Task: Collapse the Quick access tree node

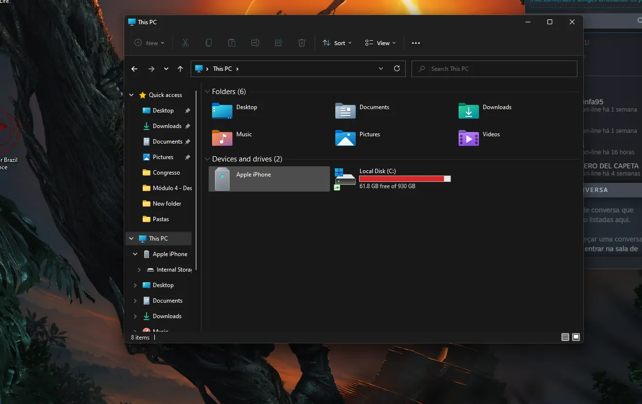Action: coord(132,95)
